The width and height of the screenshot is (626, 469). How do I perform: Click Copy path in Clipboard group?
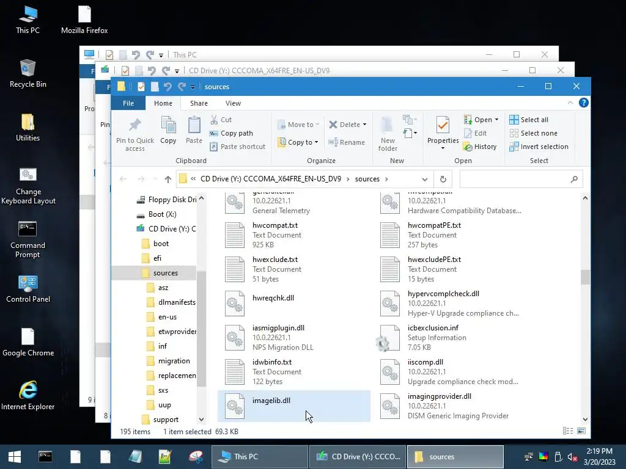[x=231, y=133]
